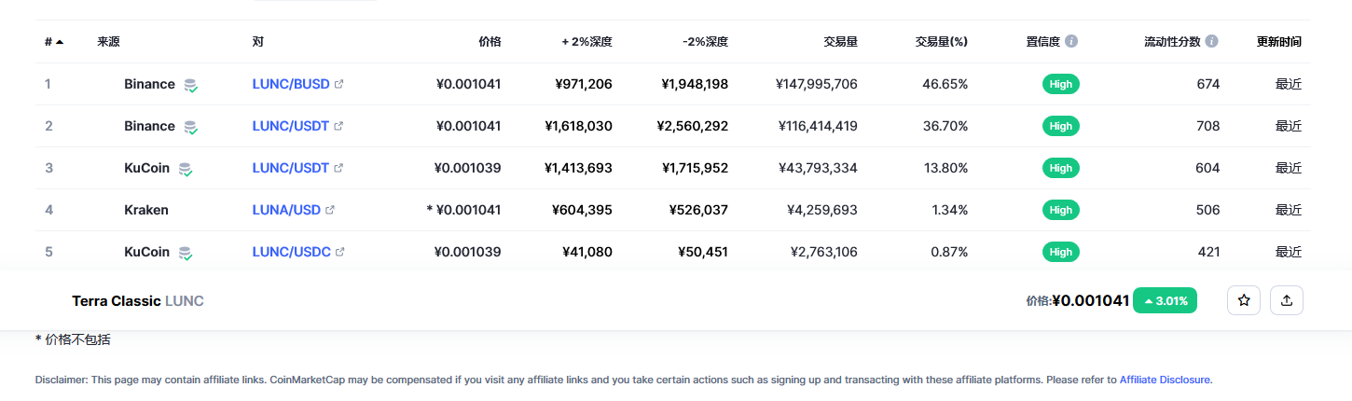Sort by +2%深度 column header
This screenshot has height=401, width=1352.
(586, 42)
